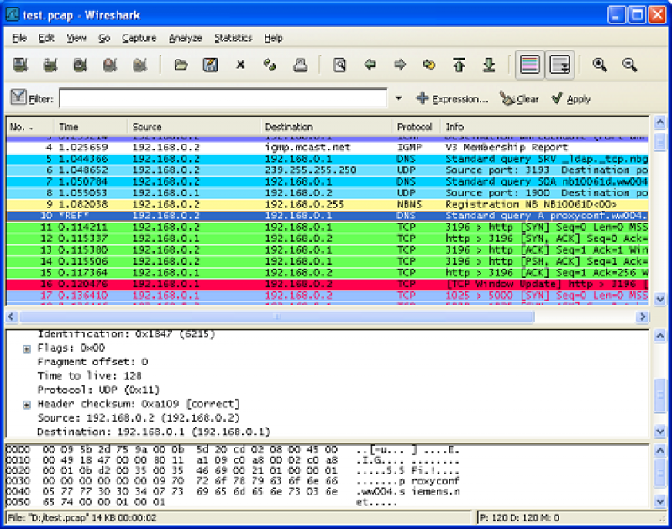The image size is (672, 529).
Task: Click inside the Filter input field
Action: pyautogui.click(x=210, y=98)
